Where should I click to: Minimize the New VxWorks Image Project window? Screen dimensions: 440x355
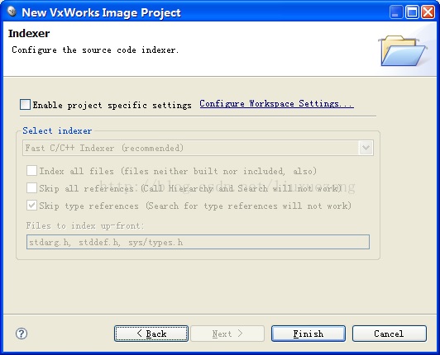(x=396, y=12)
